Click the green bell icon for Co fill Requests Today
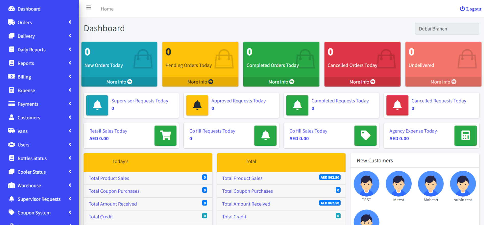The height and width of the screenshot is (225, 484). pyautogui.click(x=265, y=136)
